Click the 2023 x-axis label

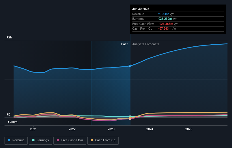point(111,129)
